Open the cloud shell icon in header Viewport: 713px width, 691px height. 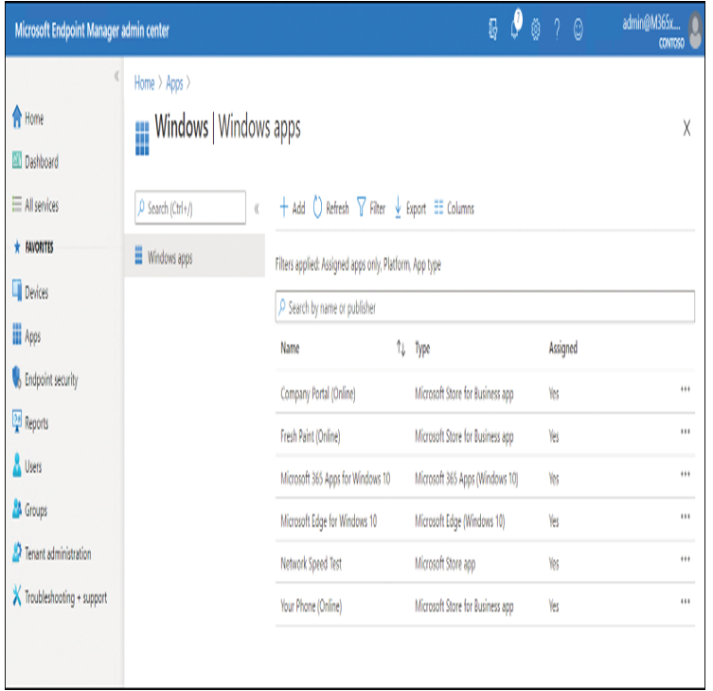pos(492,30)
